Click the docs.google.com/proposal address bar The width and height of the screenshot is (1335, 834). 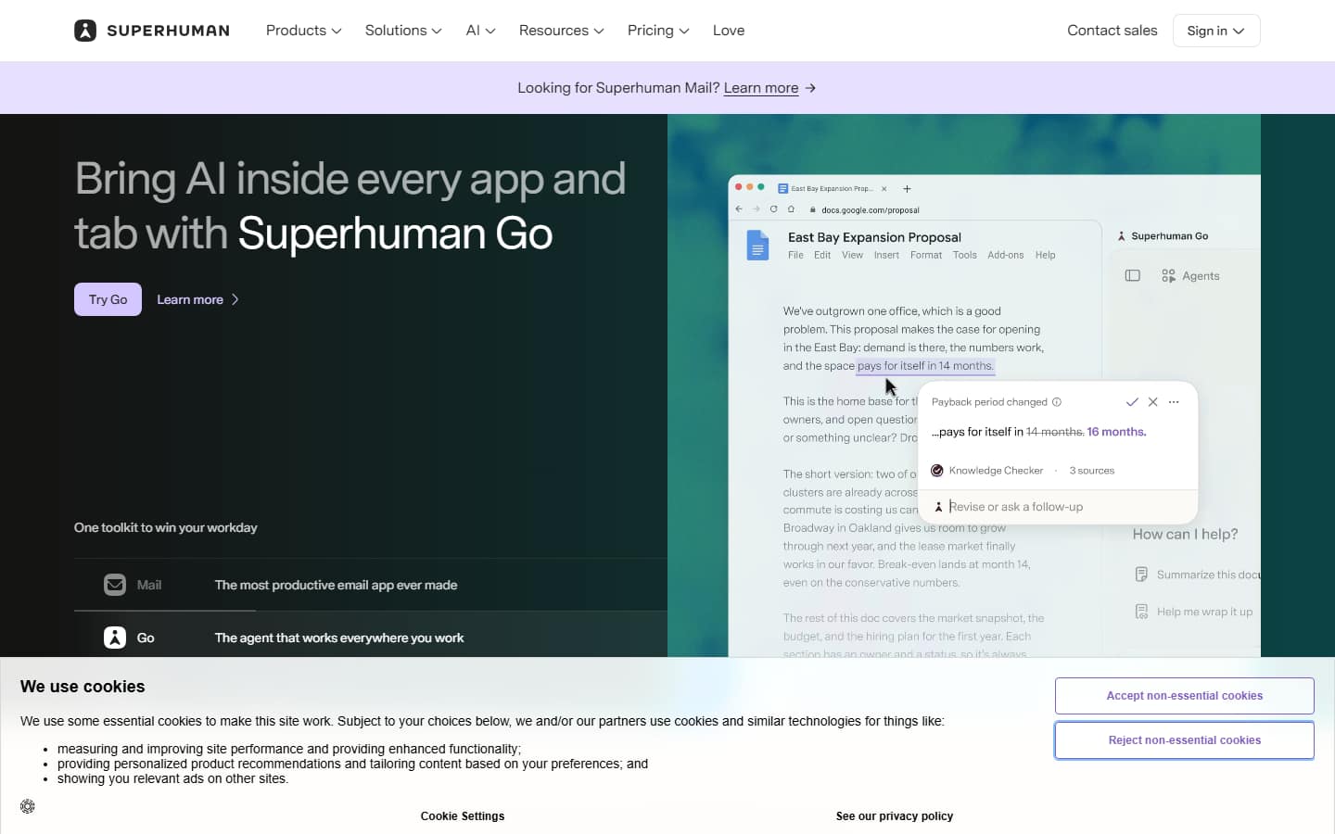coord(870,209)
